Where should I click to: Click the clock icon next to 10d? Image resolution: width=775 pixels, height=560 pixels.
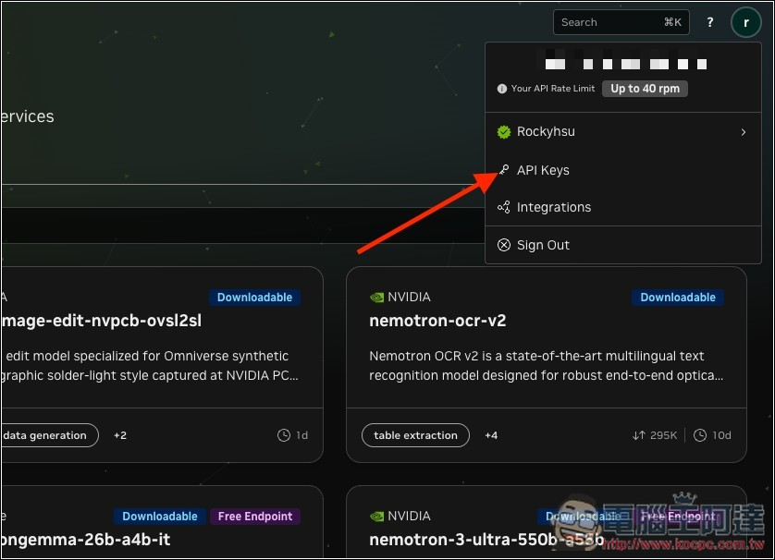coord(700,435)
